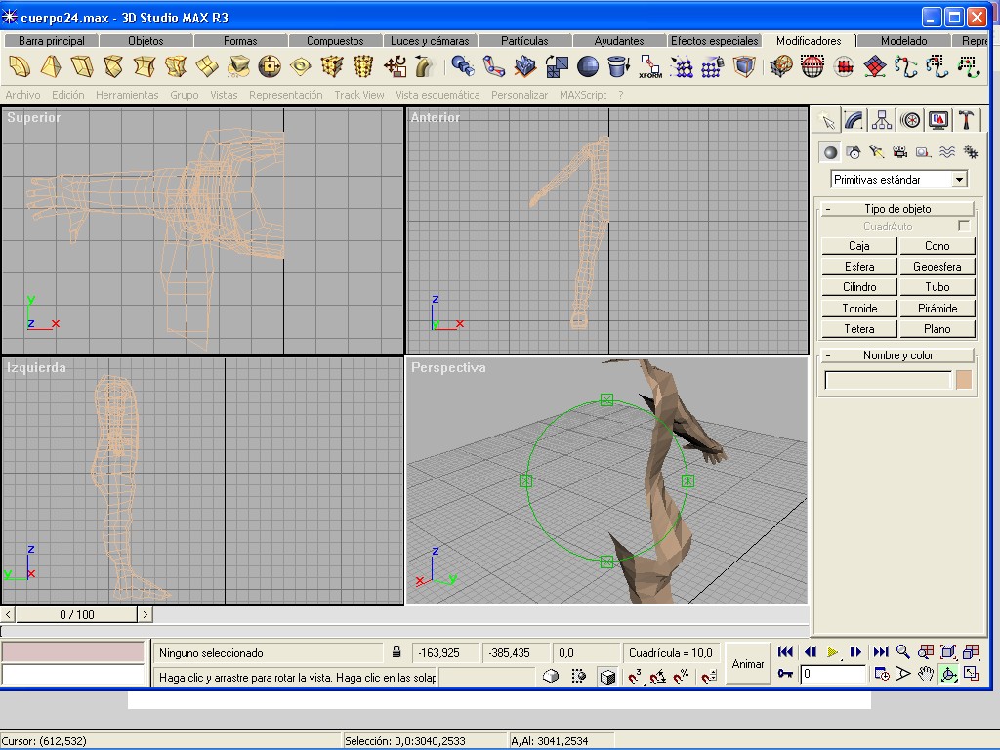Screen dimensions: 1000x750
Task: Open the Create panel tab
Action: coord(827,120)
